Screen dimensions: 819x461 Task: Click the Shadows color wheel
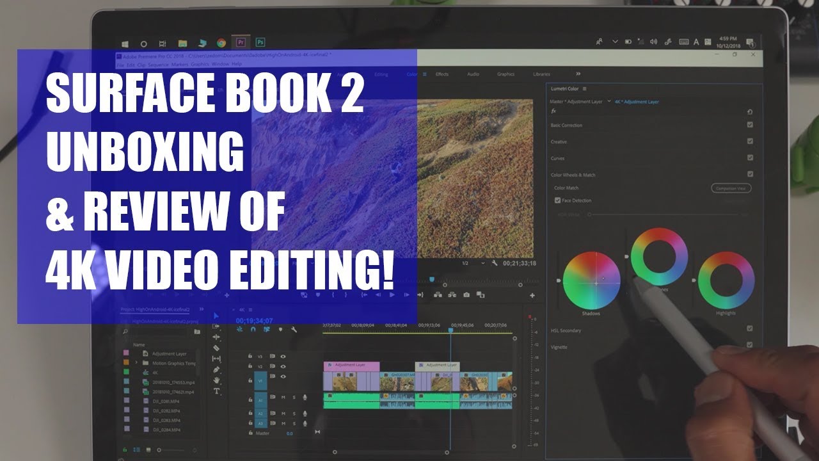pyautogui.click(x=592, y=280)
